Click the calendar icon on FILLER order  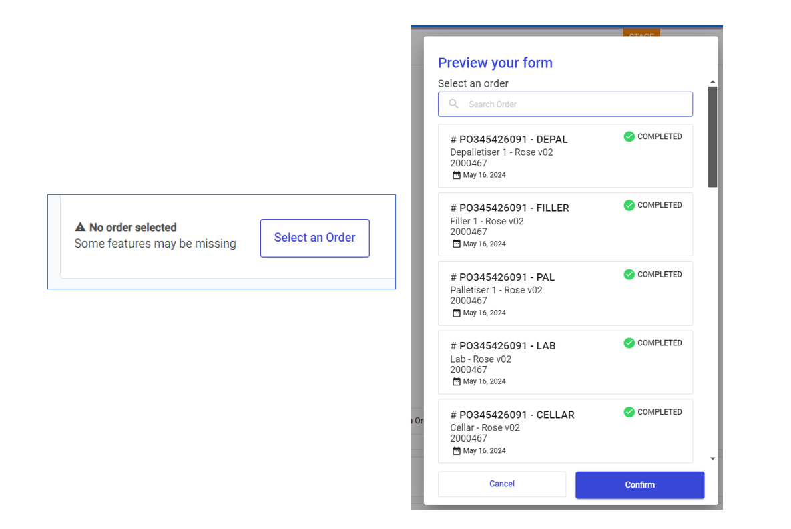457,244
